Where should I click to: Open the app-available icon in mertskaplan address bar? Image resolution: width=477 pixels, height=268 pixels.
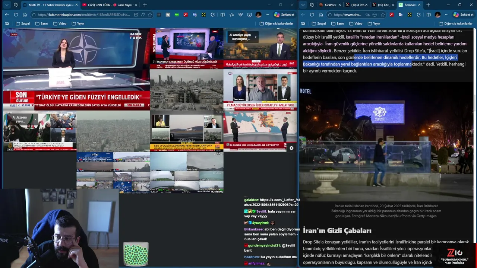tap(136, 15)
